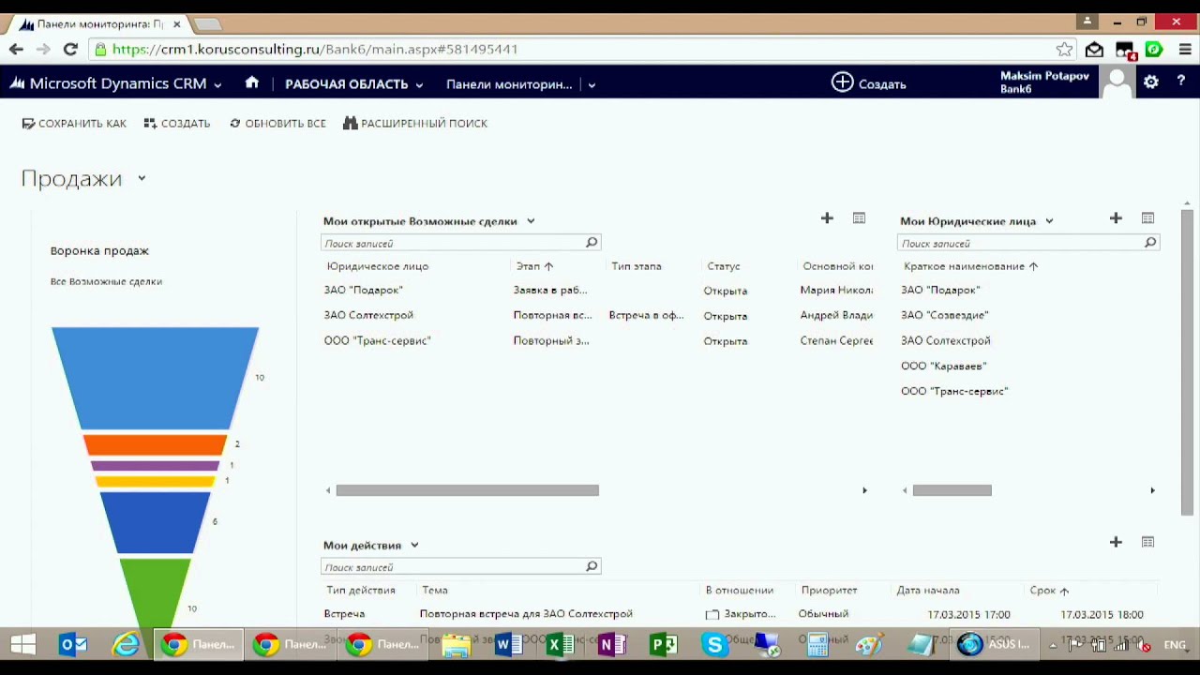Click the orange funnel segment
Image resolution: width=1200 pixels, height=675 pixels.
click(155, 445)
